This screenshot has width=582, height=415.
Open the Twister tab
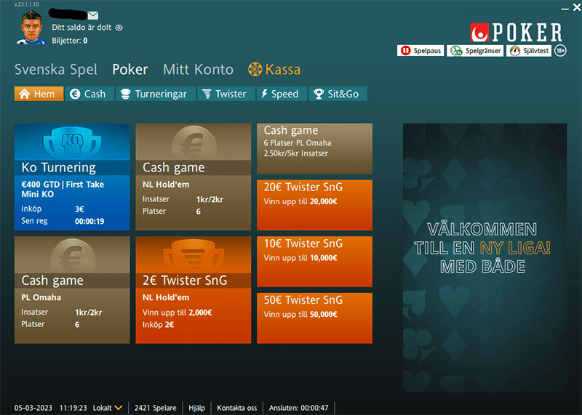pyautogui.click(x=226, y=94)
